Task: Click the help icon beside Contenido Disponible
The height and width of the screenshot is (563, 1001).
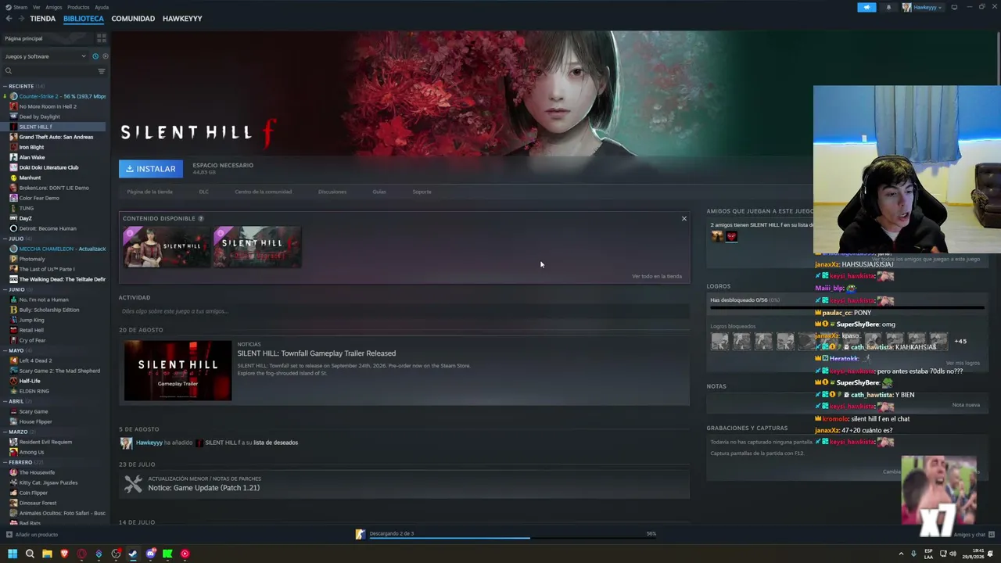Action: click(201, 218)
